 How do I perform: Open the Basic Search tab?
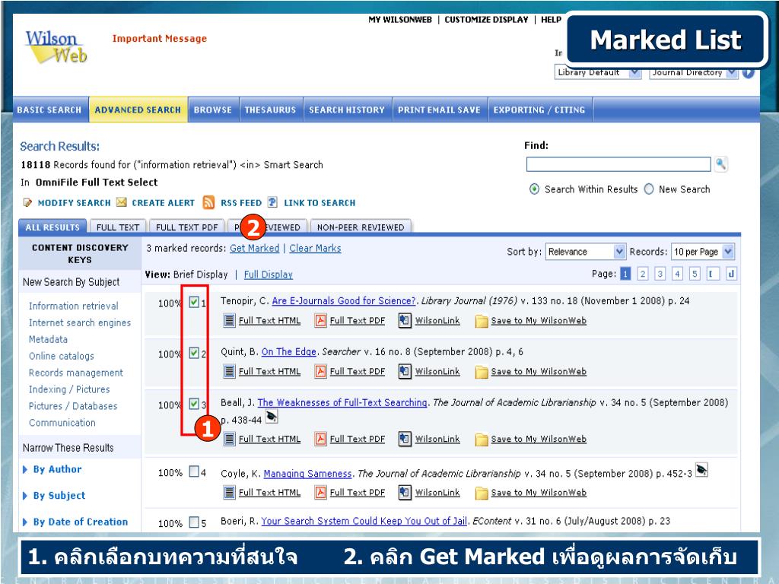(49, 109)
